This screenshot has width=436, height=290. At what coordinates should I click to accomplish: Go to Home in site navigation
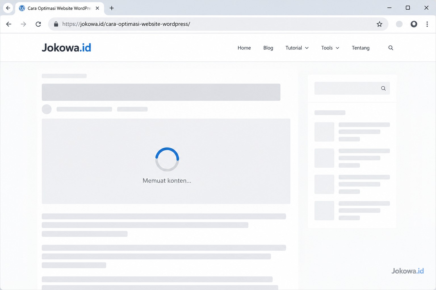244,48
